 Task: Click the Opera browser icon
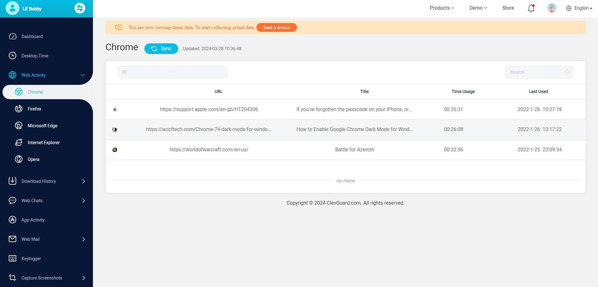coord(19,159)
